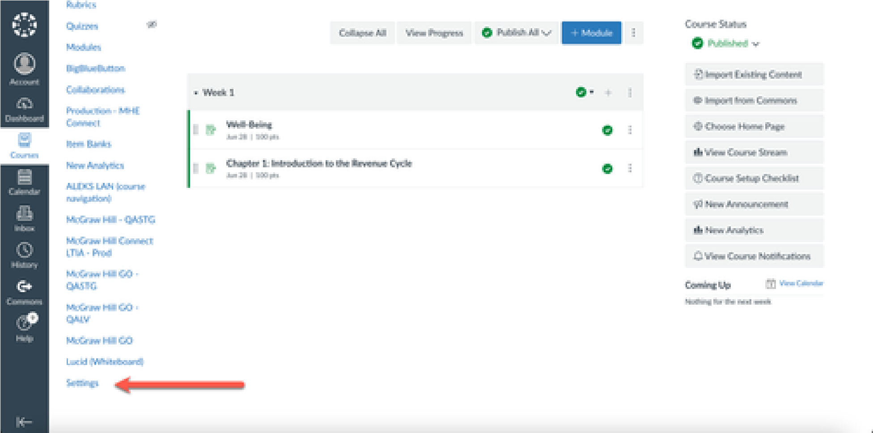The image size is (873, 433).
Task: Open the Commons icon in sidebar
Action: [24, 287]
